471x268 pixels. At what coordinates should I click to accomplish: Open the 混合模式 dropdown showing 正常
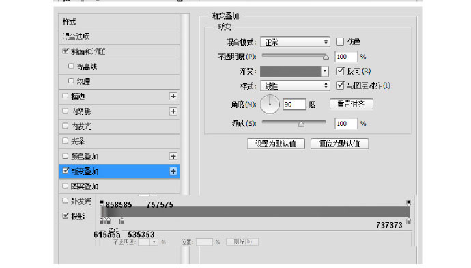[295, 42]
